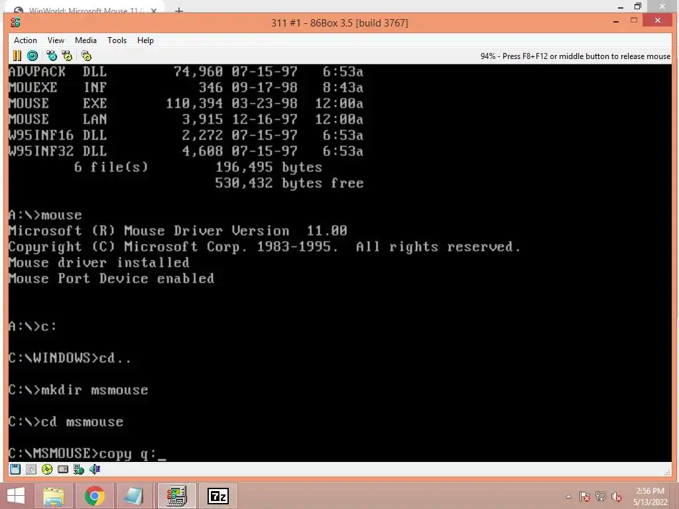The image size is (679, 509).
Task: Show hidden system tray icons
Action: tap(568, 496)
